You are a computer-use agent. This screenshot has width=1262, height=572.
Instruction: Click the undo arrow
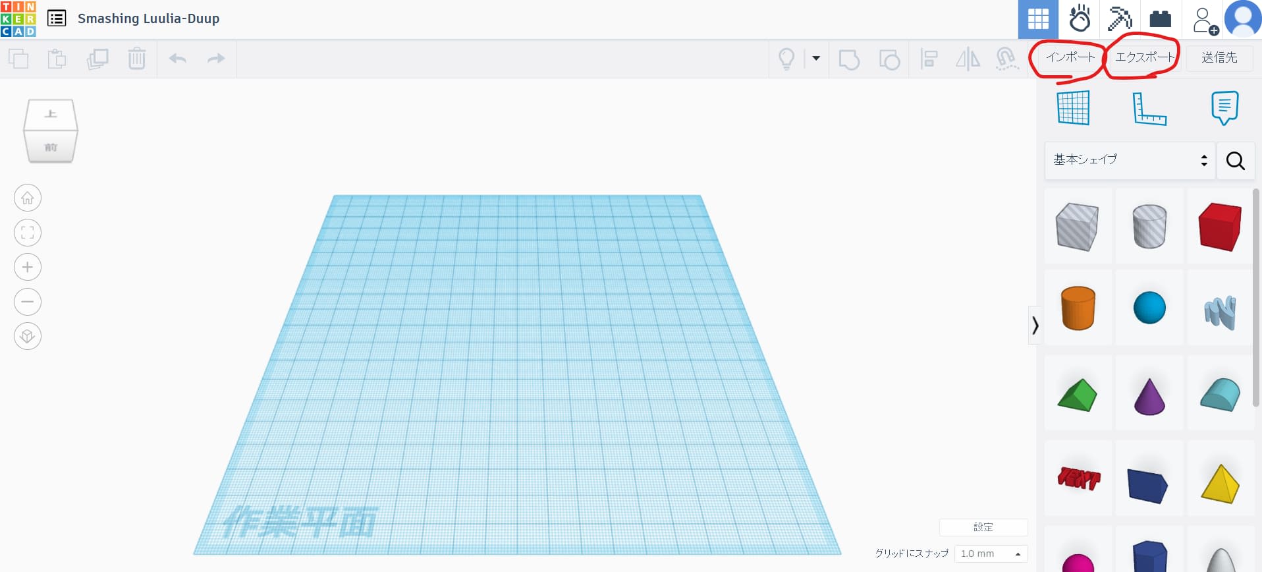177,59
